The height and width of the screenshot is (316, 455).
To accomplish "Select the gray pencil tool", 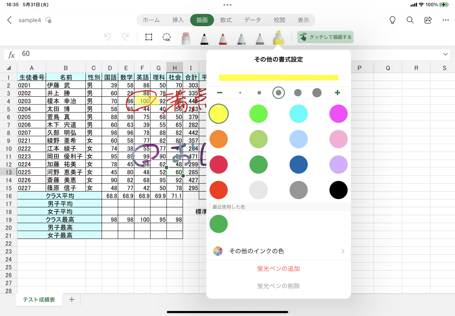I will click(260, 39).
